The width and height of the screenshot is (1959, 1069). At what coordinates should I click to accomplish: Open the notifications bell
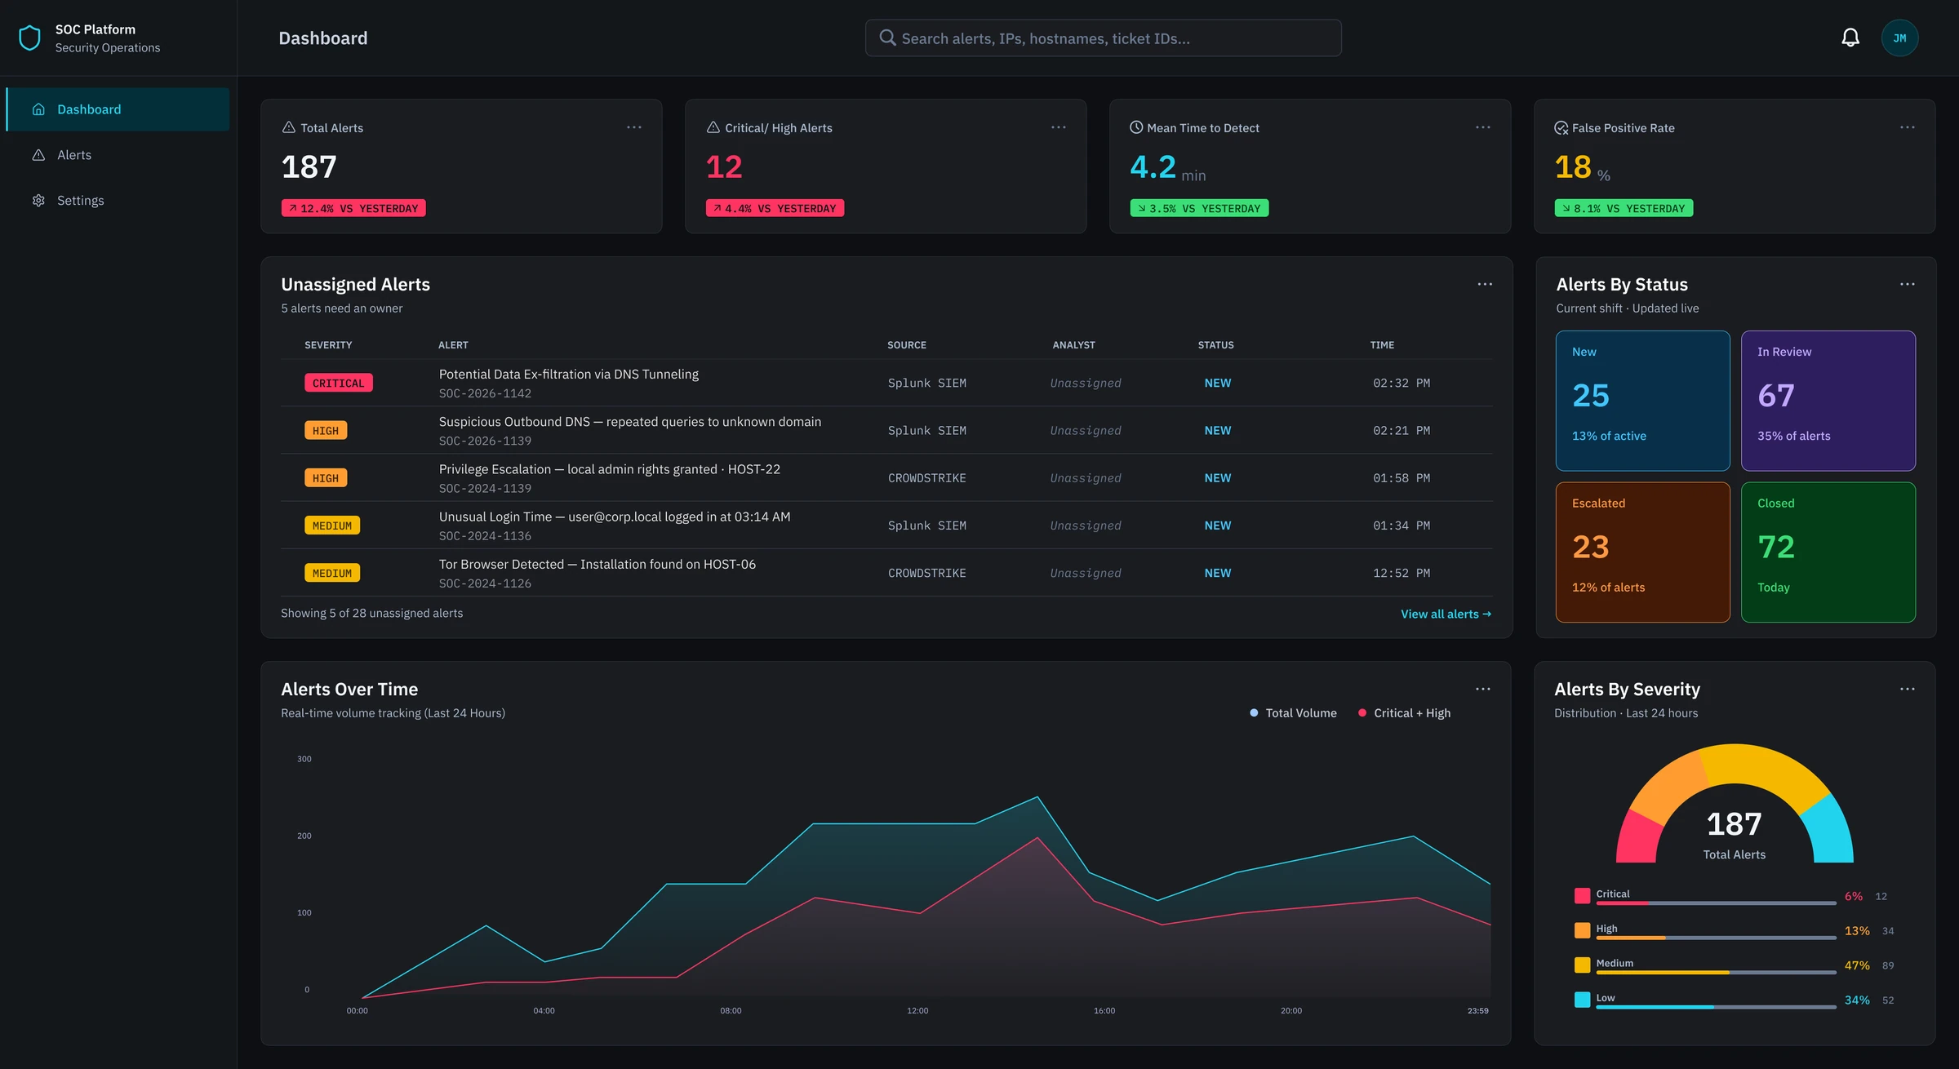[1850, 38]
